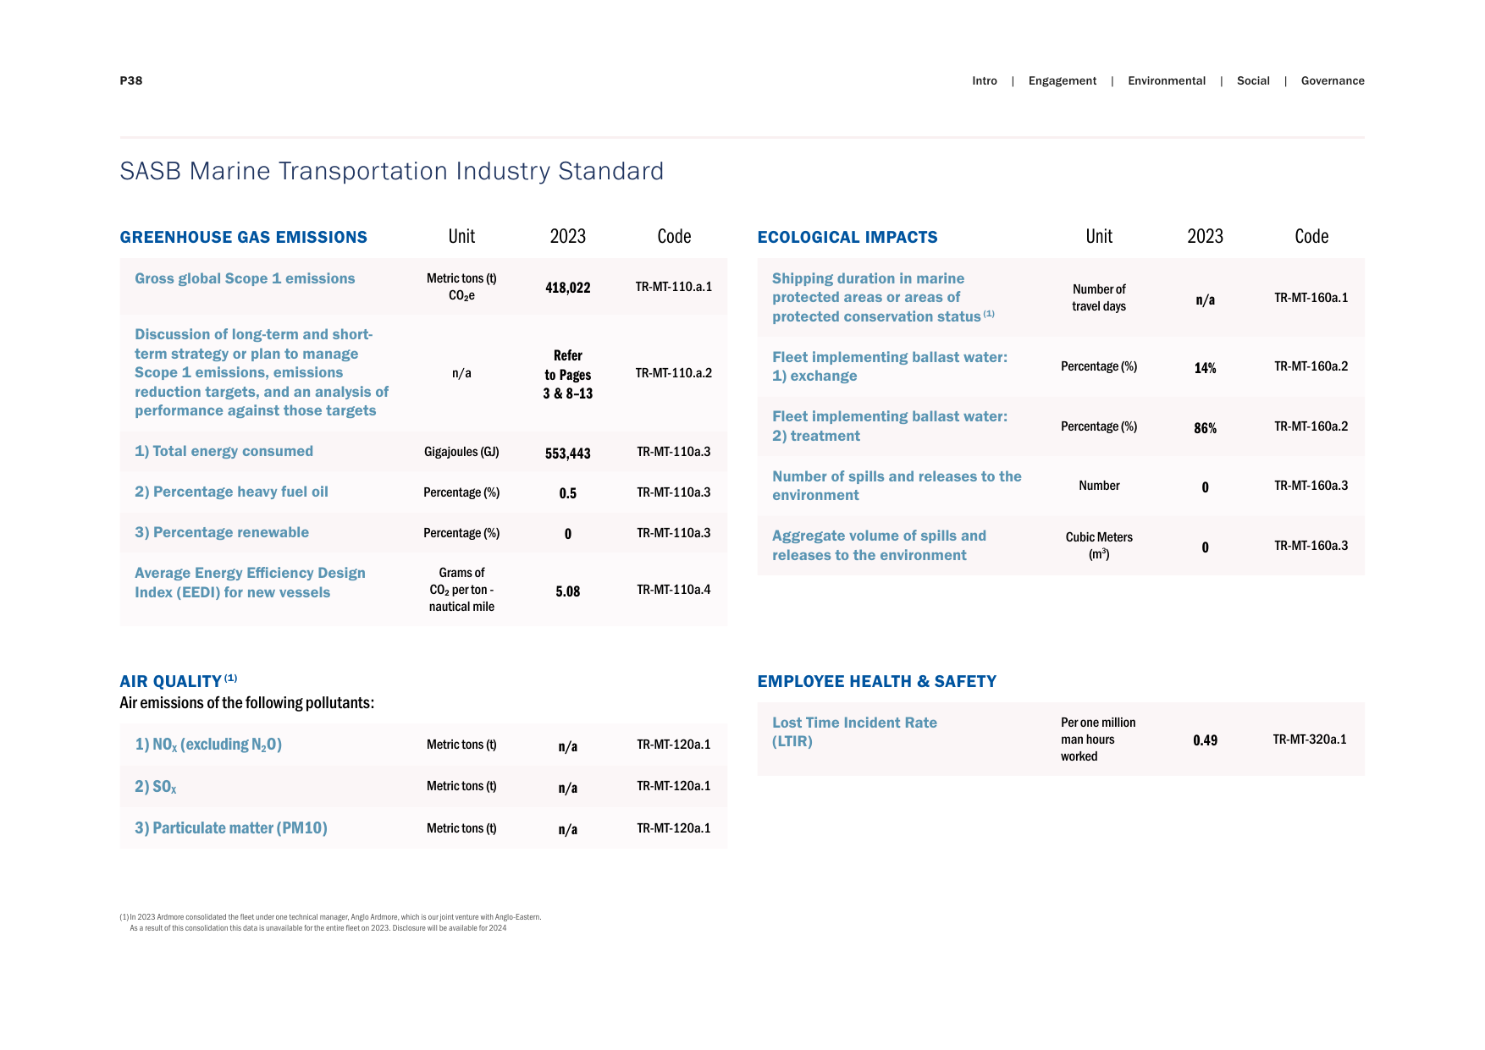The image size is (1485, 1050).
Task: Open the Intro section link
Action: [984, 81]
